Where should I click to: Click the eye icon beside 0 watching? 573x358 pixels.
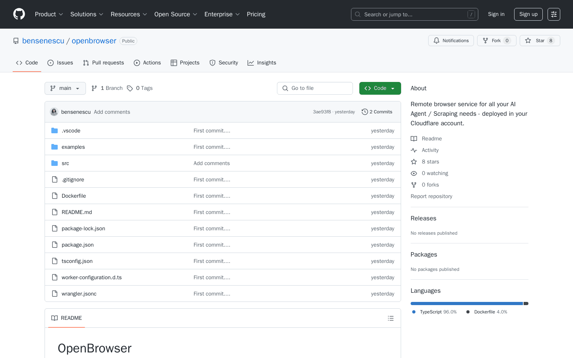click(x=414, y=173)
